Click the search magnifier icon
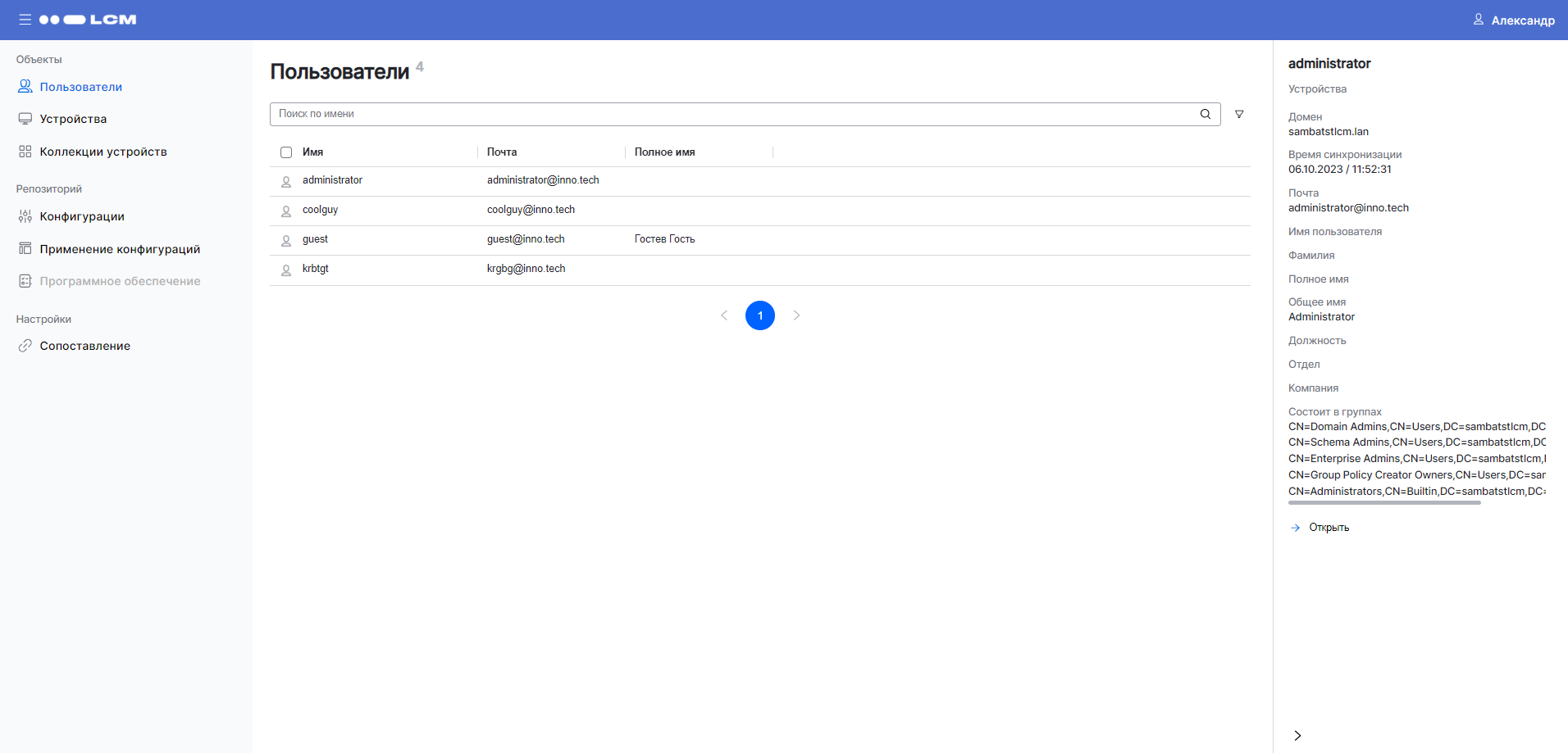This screenshot has width=1568, height=753. coord(1205,114)
